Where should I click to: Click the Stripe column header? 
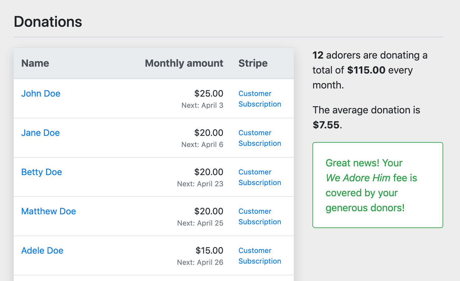[253, 63]
